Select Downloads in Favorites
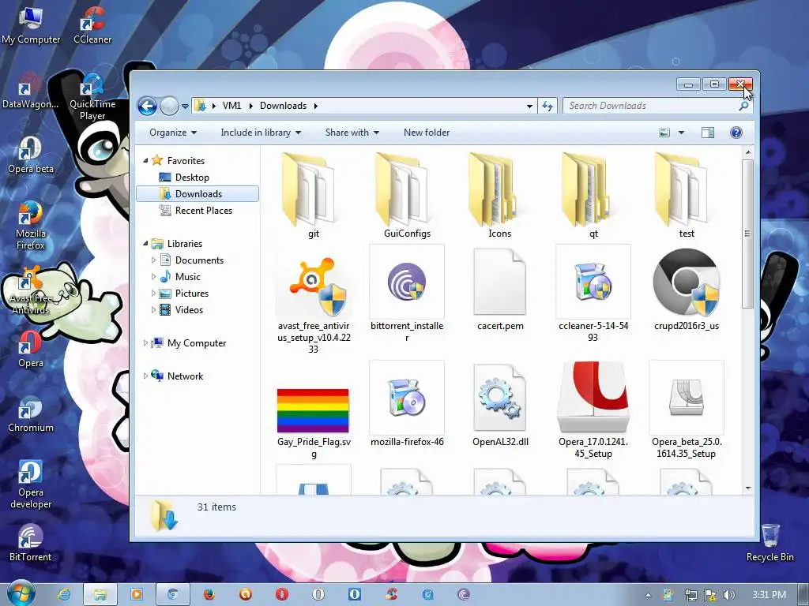Image resolution: width=809 pixels, height=606 pixels. pos(198,194)
